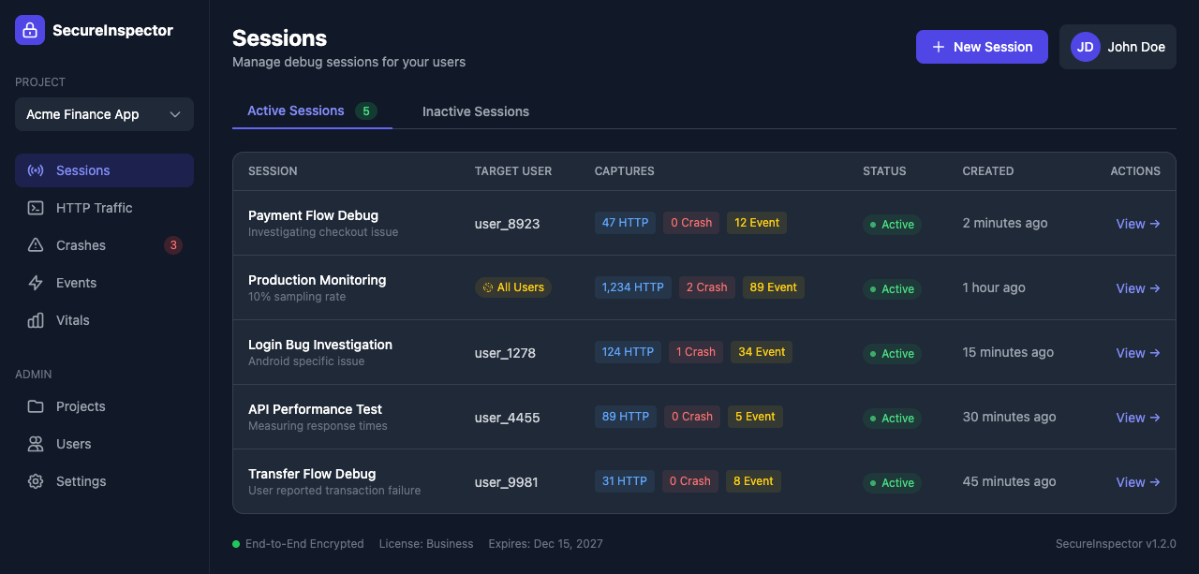The image size is (1199, 574).
Task: Open Vitals from the sidebar
Action: pos(104,320)
